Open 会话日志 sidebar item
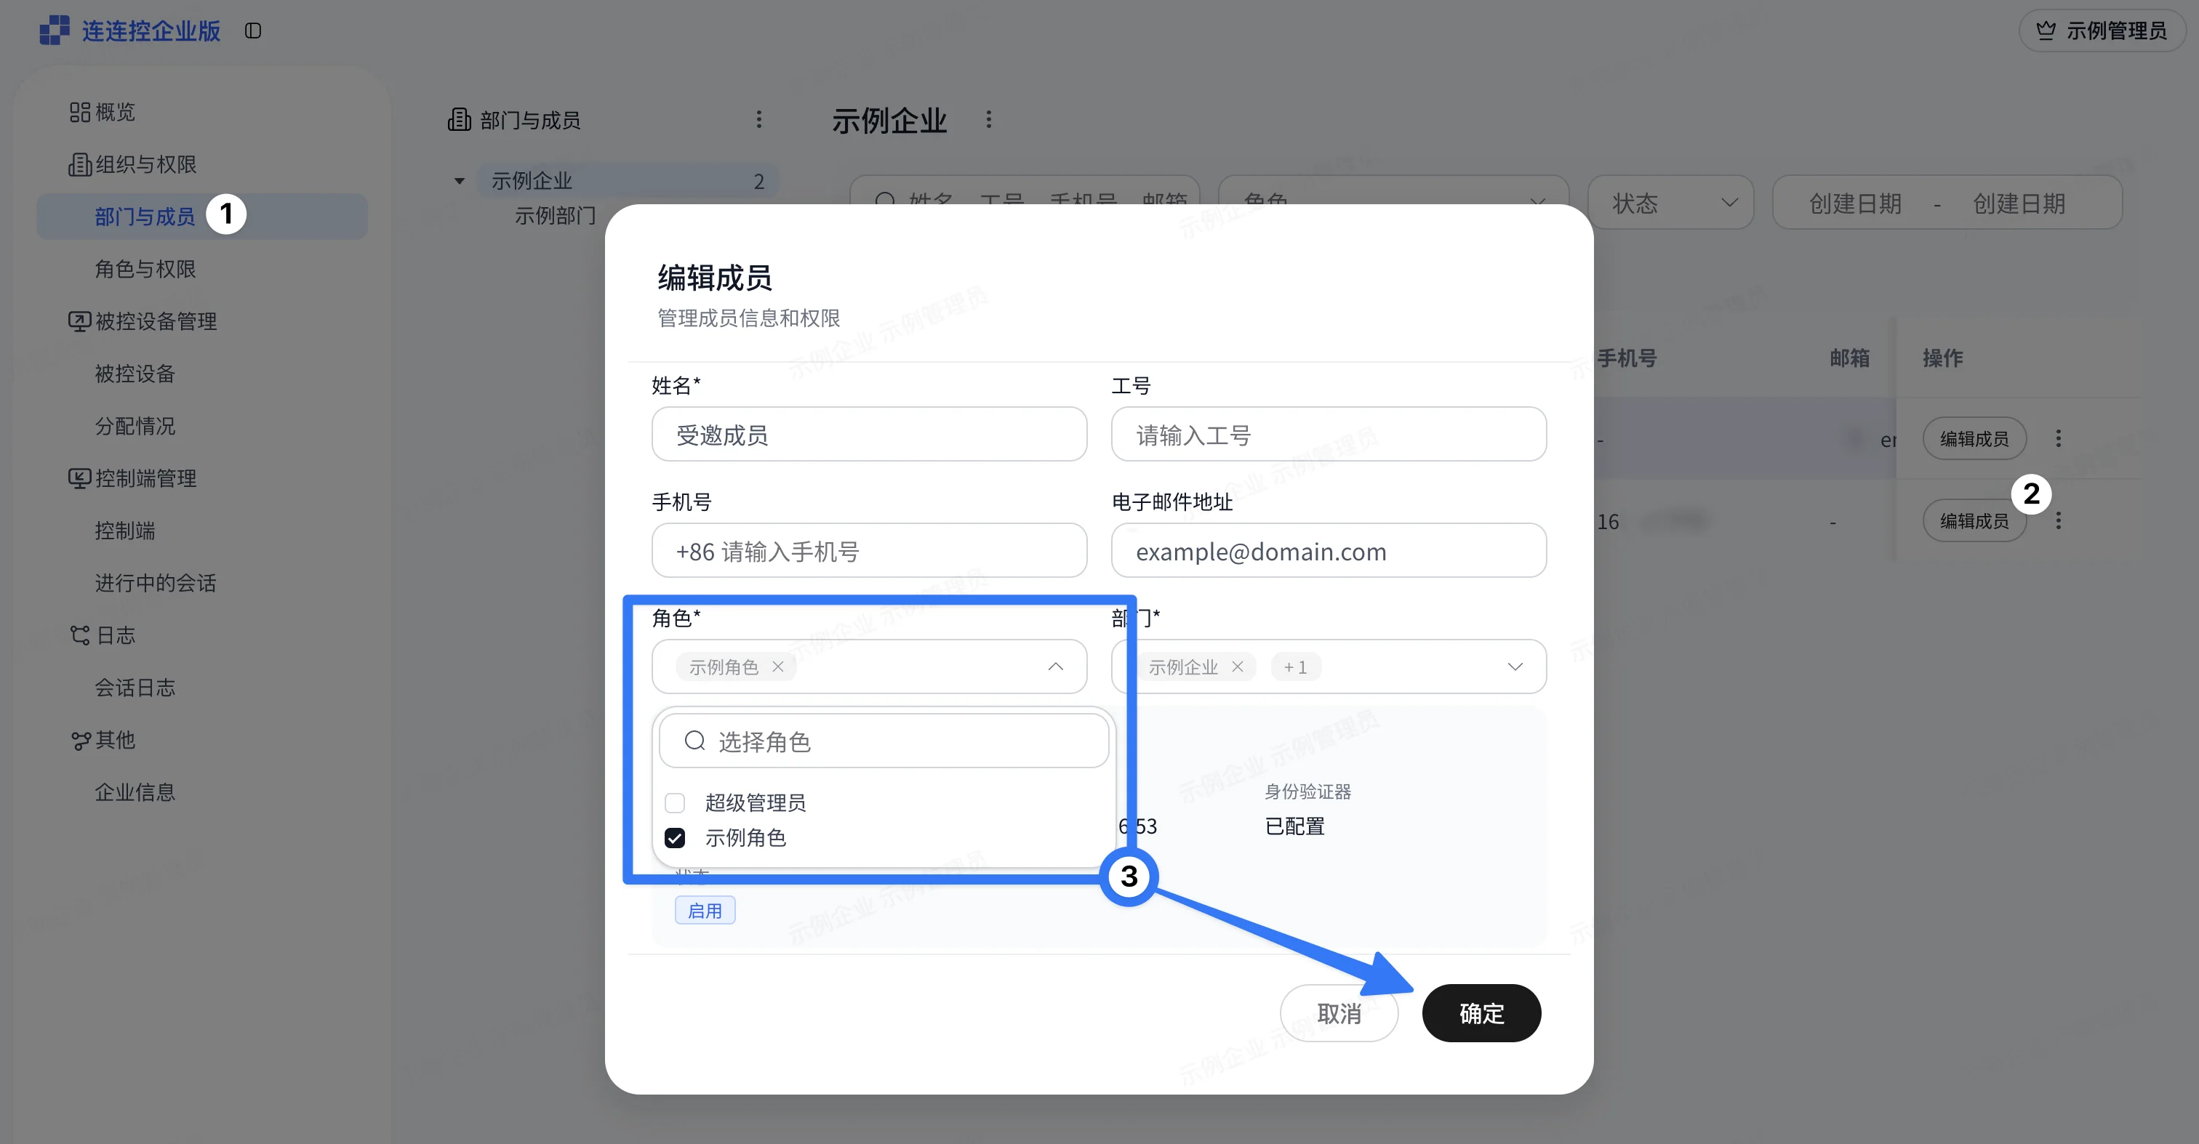The height and width of the screenshot is (1144, 2199). tap(135, 688)
